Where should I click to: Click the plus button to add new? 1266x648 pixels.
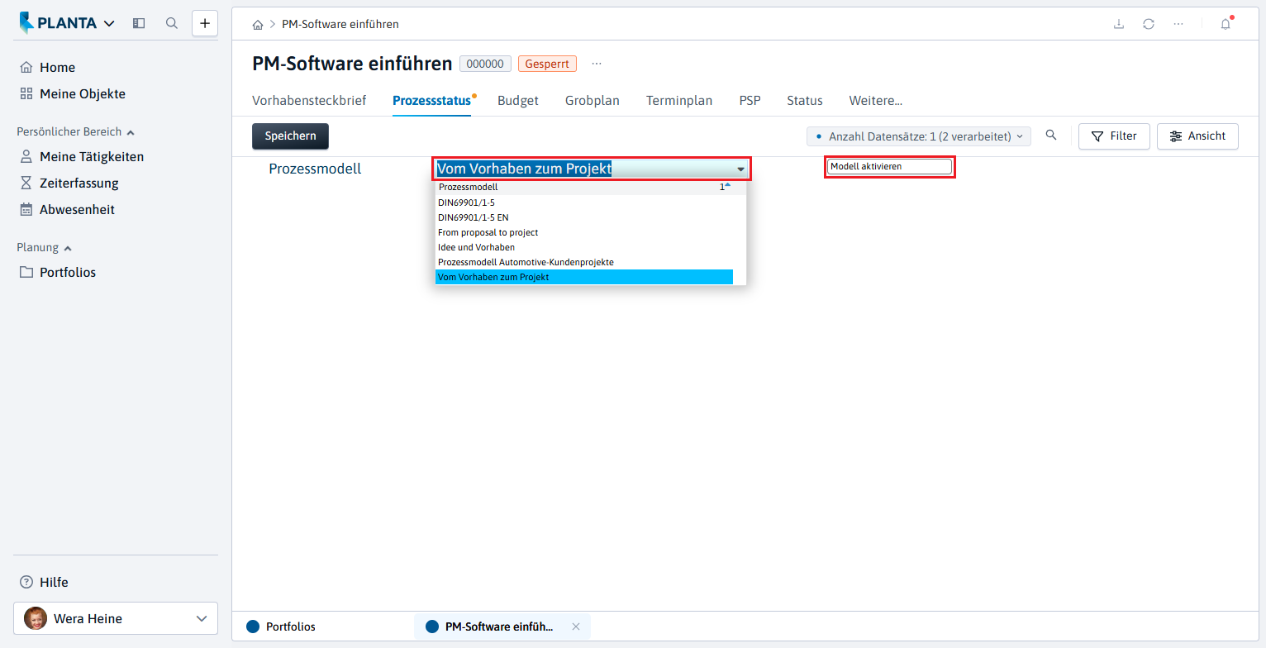coord(205,23)
